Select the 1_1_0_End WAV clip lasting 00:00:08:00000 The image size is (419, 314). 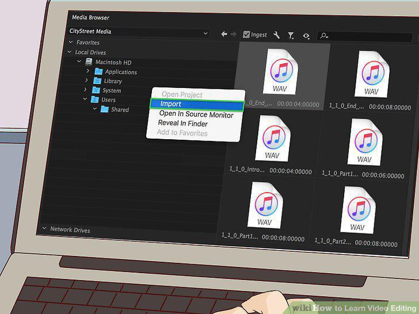(372, 74)
